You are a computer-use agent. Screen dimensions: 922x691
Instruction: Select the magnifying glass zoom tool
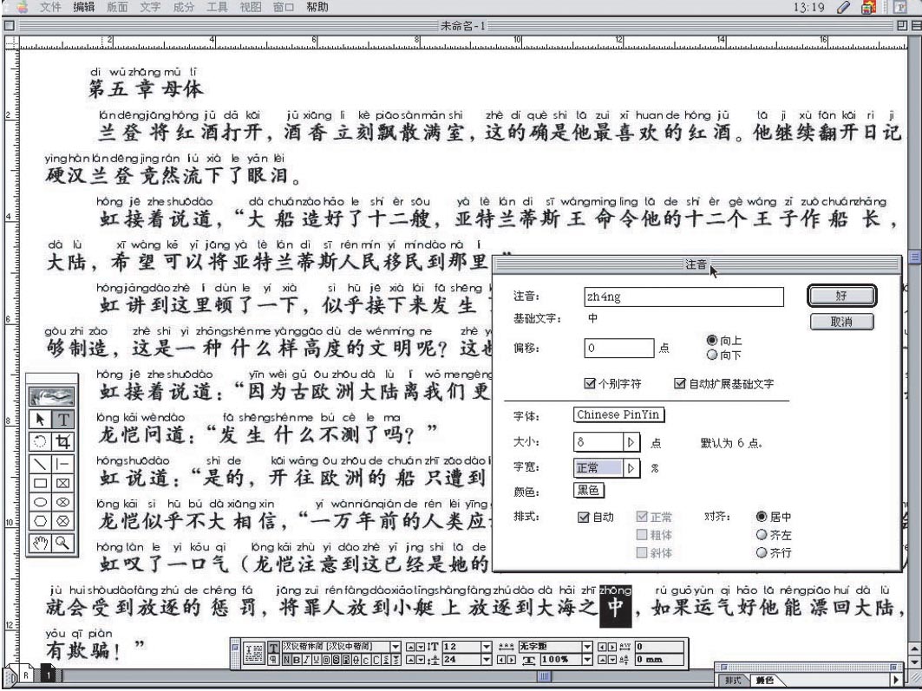coord(62,544)
